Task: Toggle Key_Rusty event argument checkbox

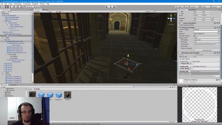Action: [x=193, y=69]
